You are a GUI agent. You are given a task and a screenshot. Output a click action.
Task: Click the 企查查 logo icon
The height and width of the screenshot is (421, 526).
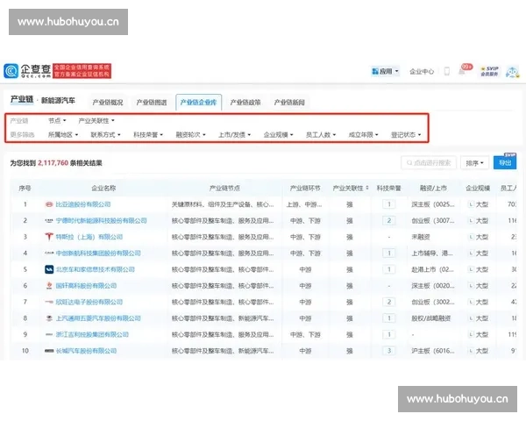[11, 71]
